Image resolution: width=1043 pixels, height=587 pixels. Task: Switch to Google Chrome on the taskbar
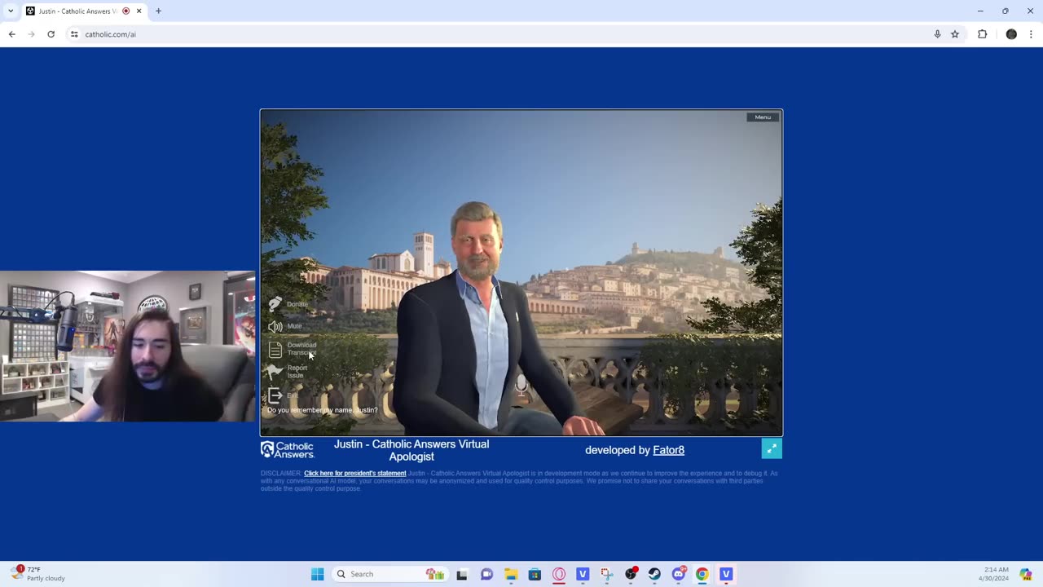pyautogui.click(x=702, y=574)
